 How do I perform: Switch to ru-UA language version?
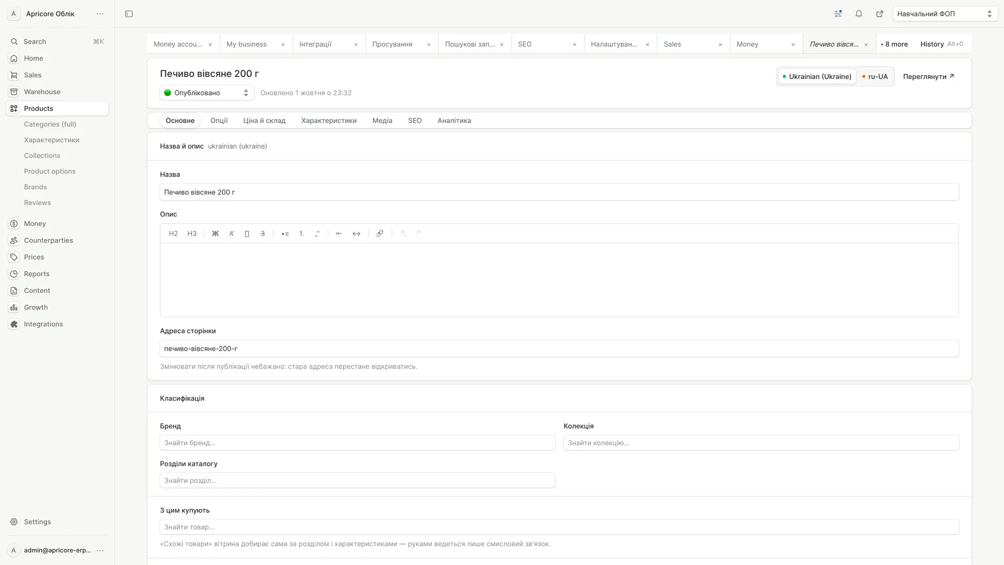[x=875, y=76]
